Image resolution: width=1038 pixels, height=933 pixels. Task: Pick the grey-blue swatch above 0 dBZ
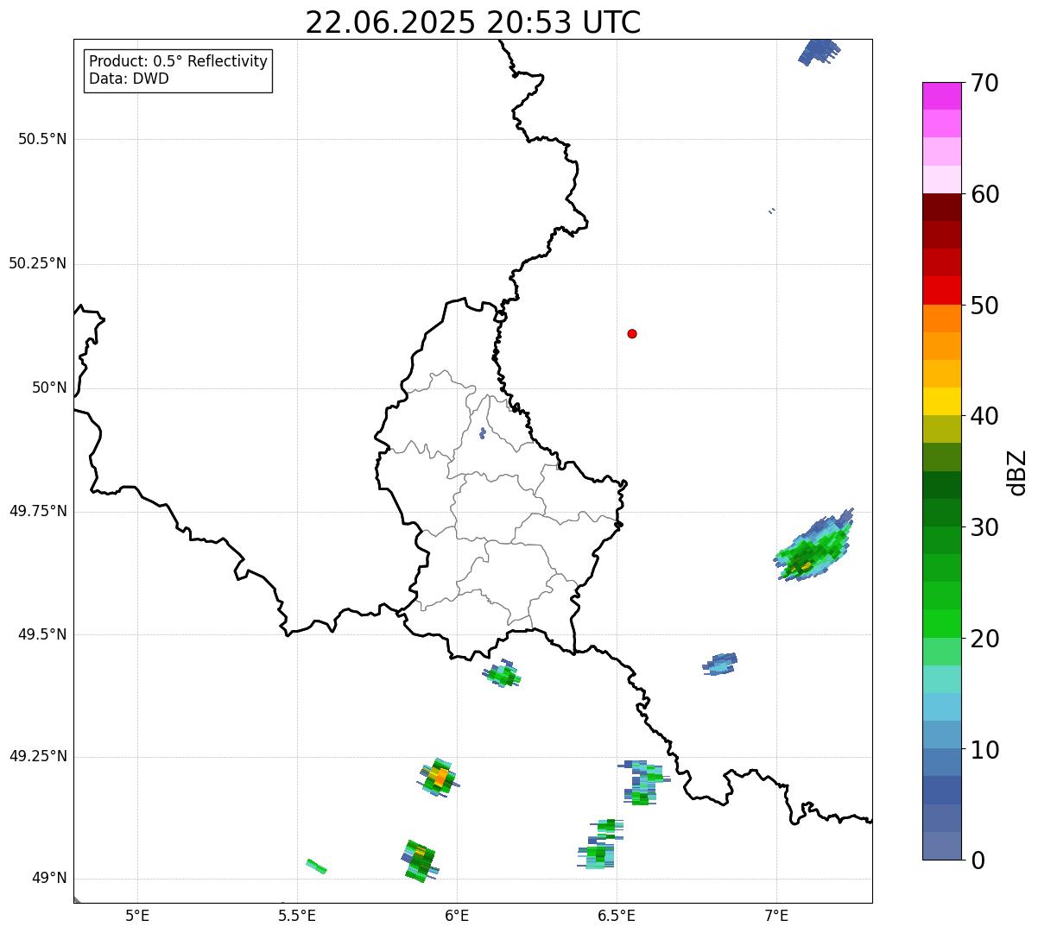(941, 846)
